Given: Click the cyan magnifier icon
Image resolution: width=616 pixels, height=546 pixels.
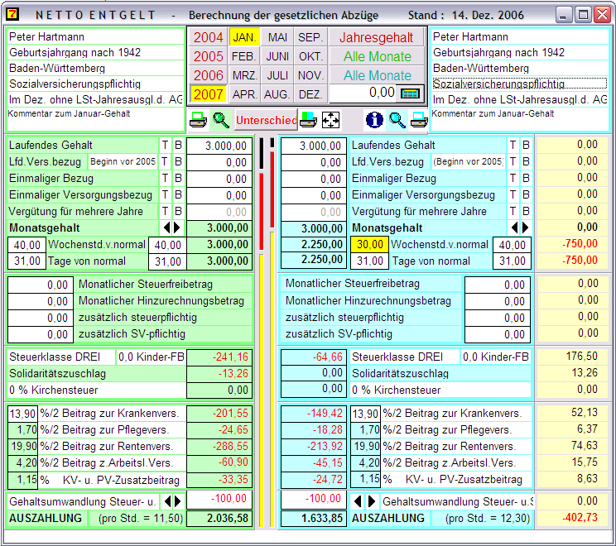Looking at the screenshot, I should tap(397, 120).
